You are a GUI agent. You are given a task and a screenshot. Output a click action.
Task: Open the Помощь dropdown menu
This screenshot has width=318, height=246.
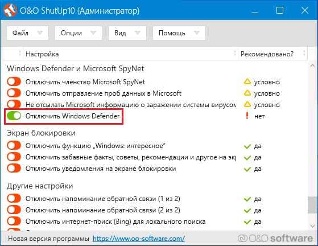click(x=179, y=33)
